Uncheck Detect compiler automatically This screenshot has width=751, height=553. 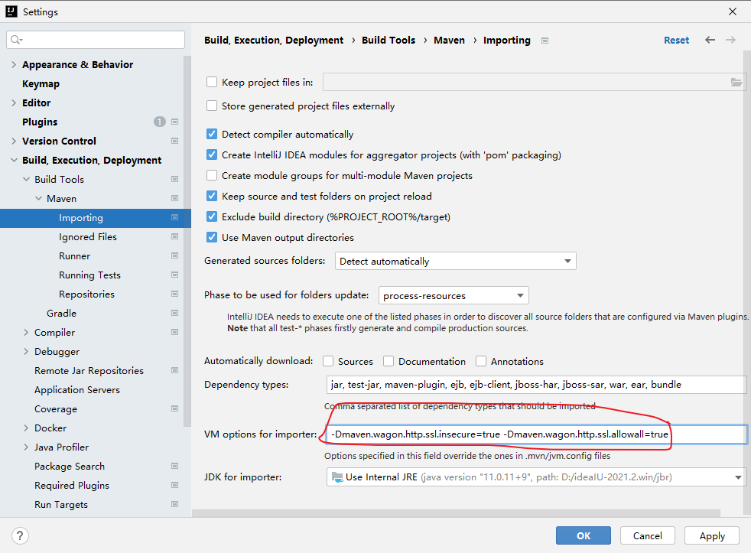pyautogui.click(x=212, y=134)
